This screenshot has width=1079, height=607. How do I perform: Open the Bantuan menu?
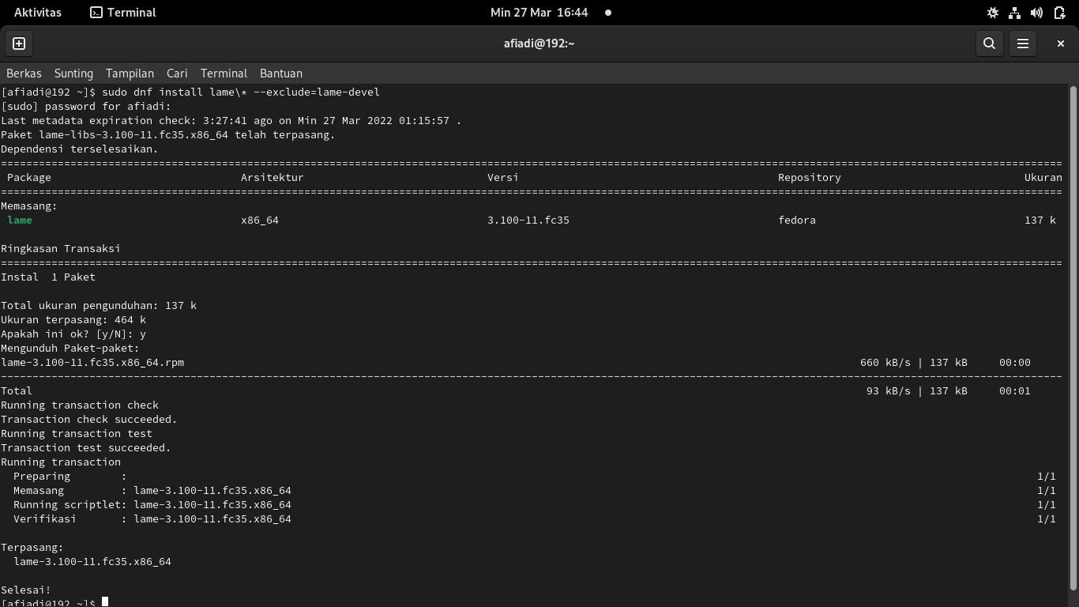click(281, 73)
